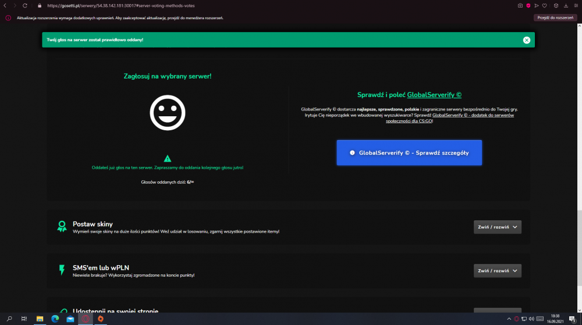Open File Explorer from the taskbar
The height and width of the screenshot is (325, 582).
pyautogui.click(x=40, y=319)
